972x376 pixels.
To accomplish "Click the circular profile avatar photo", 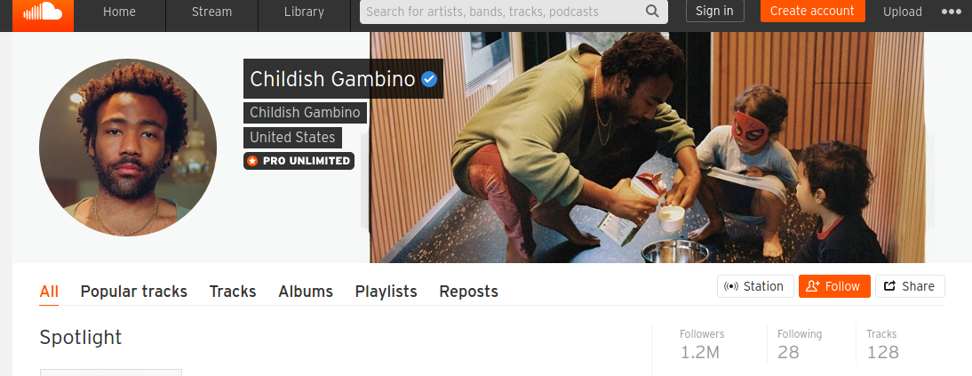I will click(x=128, y=148).
